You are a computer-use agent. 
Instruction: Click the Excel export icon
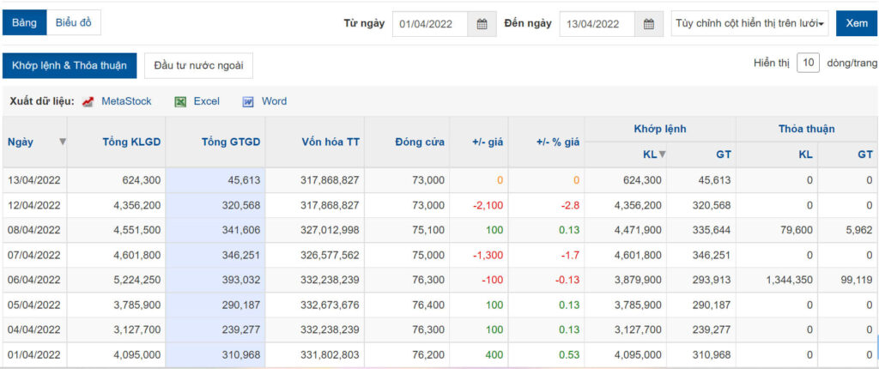click(180, 102)
